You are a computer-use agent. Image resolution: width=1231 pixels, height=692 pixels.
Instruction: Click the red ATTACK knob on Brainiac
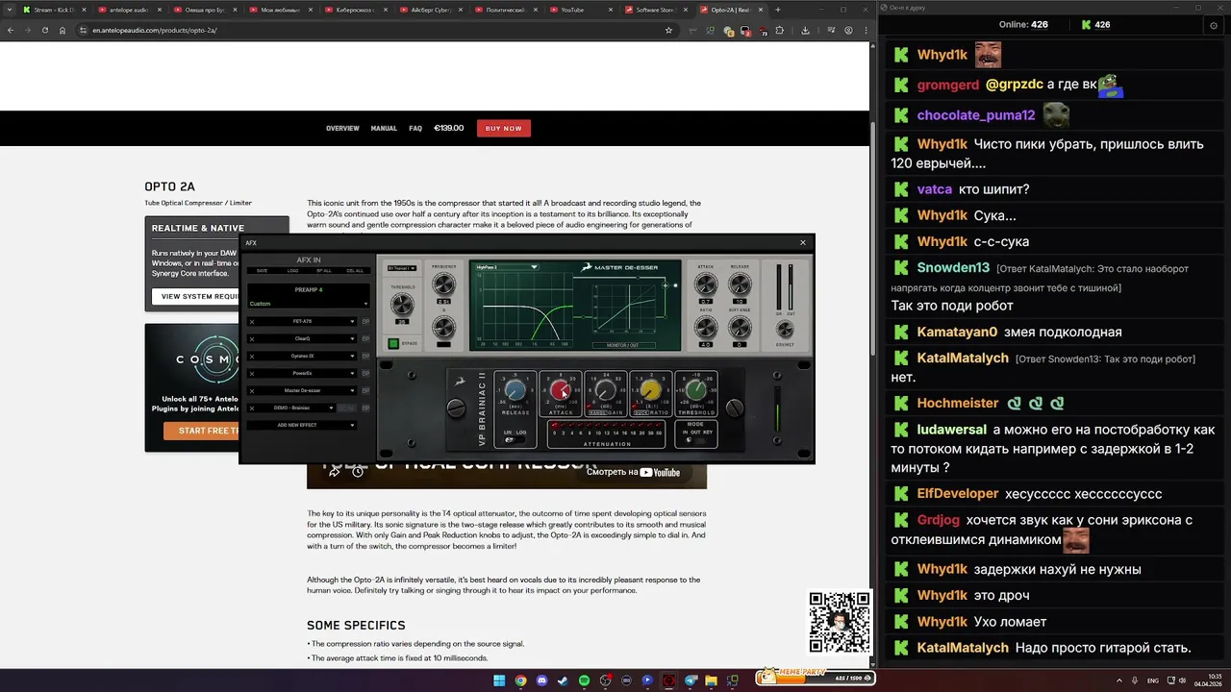tap(560, 390)
